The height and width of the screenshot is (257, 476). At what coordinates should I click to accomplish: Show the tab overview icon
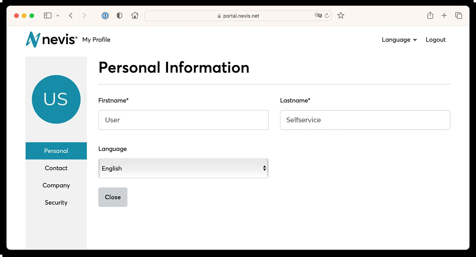(x=459, y=15)
